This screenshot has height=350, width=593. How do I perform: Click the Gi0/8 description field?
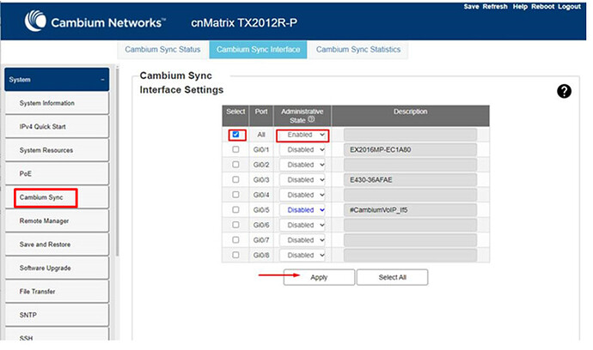tap(410, 256)
